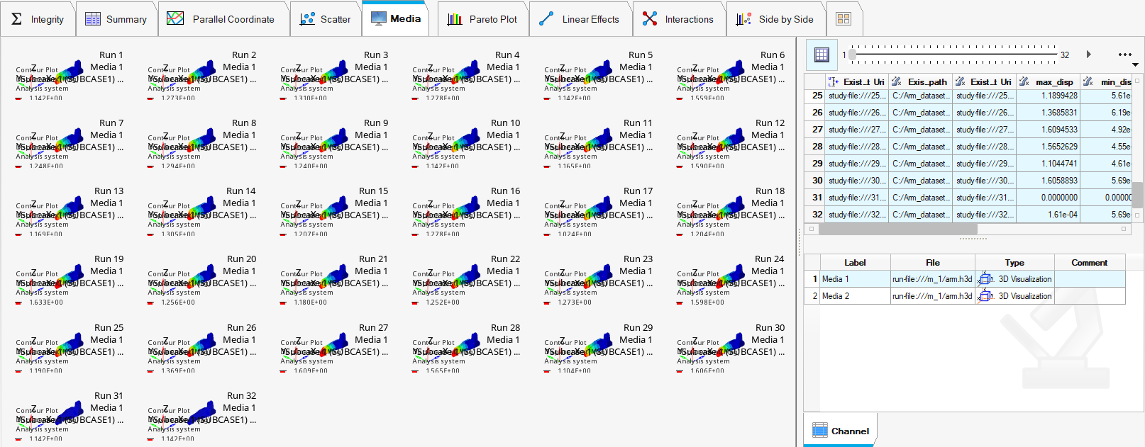Click the Label column header

tap(855, 262)
